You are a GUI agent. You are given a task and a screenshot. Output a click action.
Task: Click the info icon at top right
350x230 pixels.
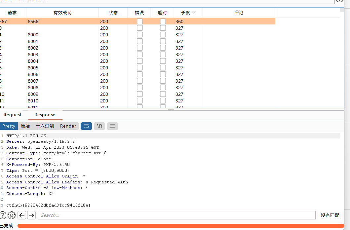pos(339,1)
